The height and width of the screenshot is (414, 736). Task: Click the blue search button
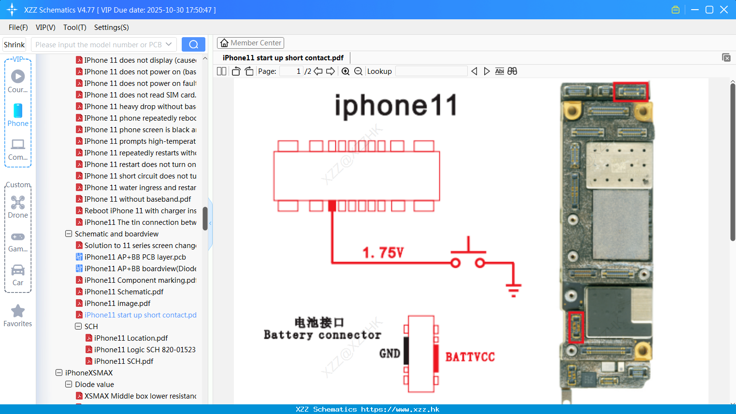click(x=193, y=44)
